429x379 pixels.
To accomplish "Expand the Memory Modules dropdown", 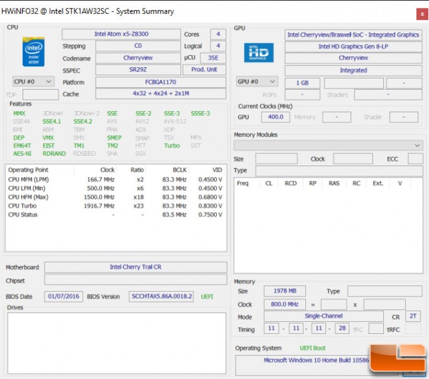I will click(x=328, y=145).
